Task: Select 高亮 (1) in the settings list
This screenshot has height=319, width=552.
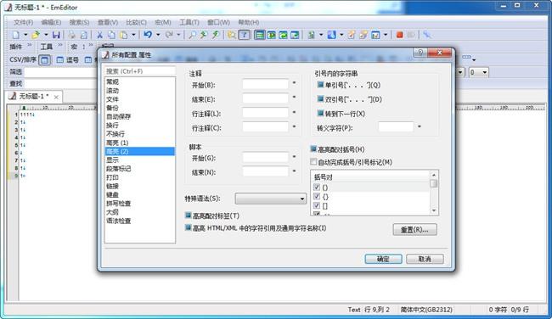Action: 140,143
